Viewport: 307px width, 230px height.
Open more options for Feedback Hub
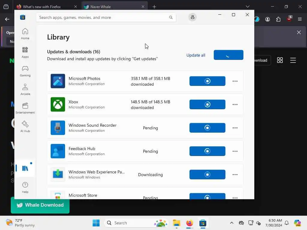(x=235, y=151)
